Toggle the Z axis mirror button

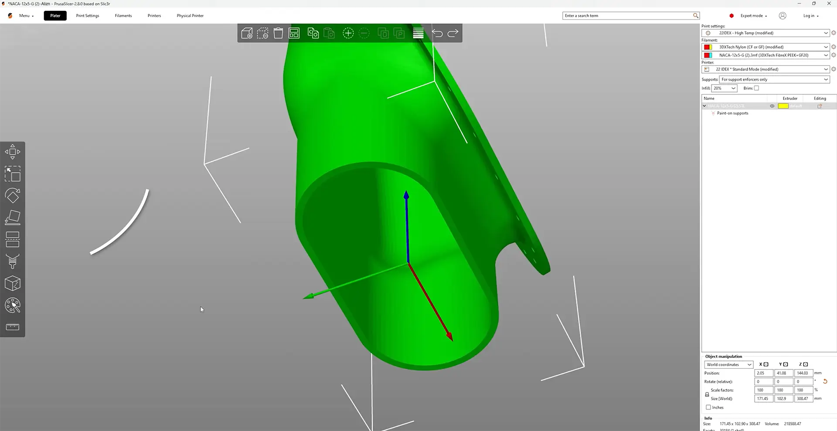[805, 364]
